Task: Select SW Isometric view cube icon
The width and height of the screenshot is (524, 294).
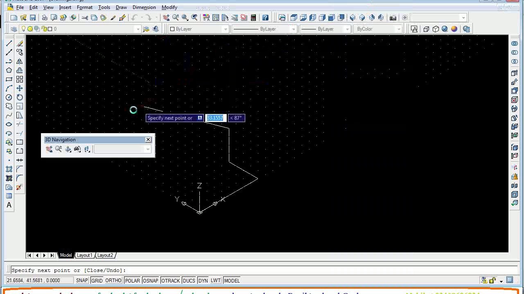Action: click(x=353, y=18)
